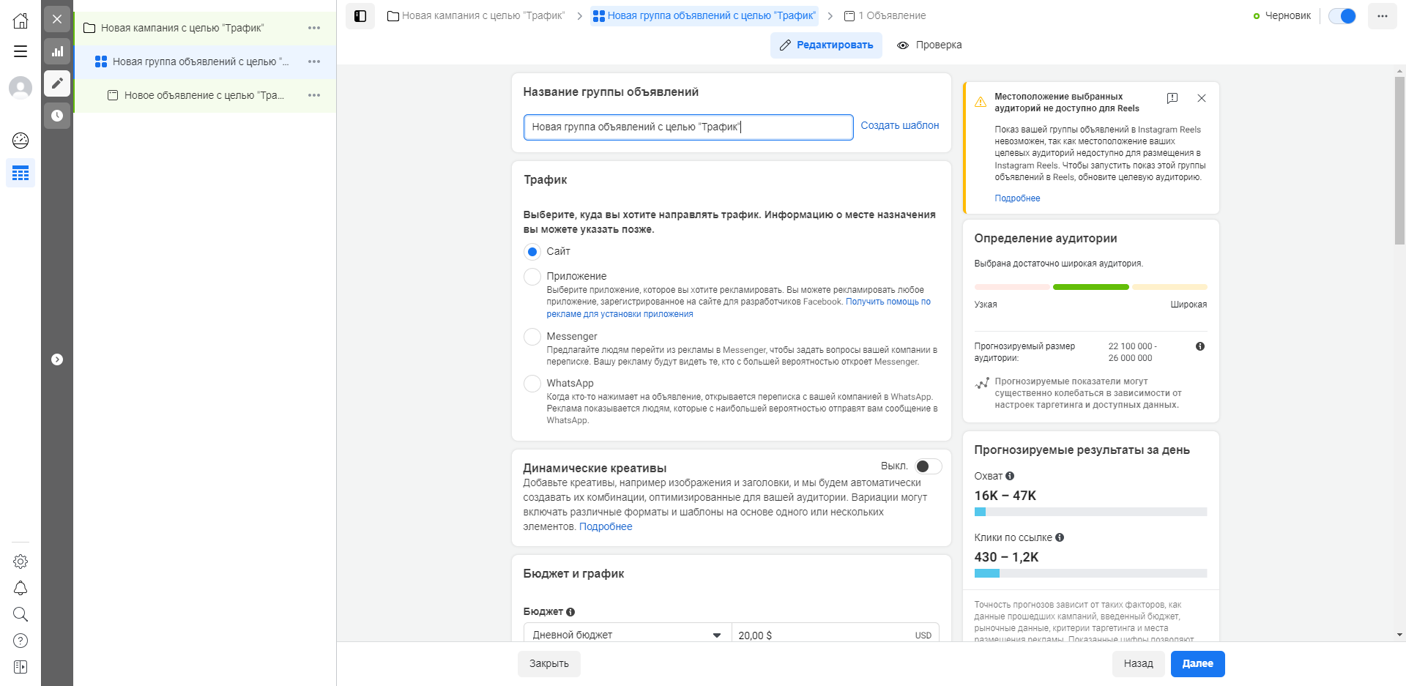The height and width of the screenshot is (686, 1406).
Task: Focus the ad group name input field
Action: tap(688, 127)
